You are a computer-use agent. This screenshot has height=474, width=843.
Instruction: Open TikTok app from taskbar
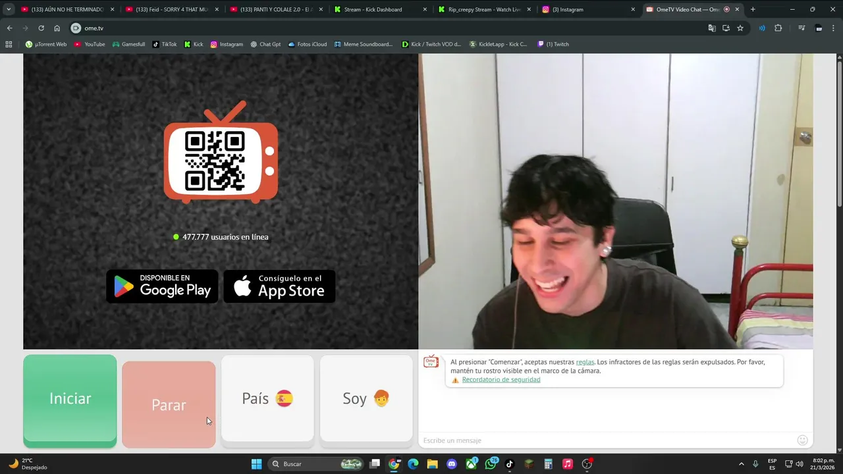(x=510, y=464)
